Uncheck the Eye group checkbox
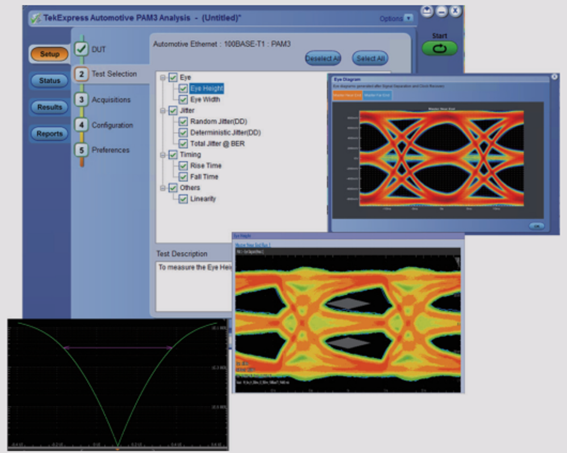Image resolution: width=567 pixels, height=453 pixels. coord(173,78)
